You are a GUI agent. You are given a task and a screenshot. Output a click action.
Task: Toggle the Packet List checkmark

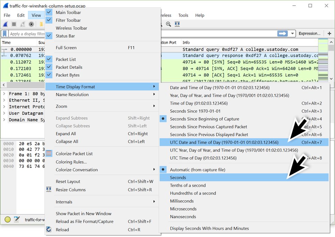coord(49,59)
